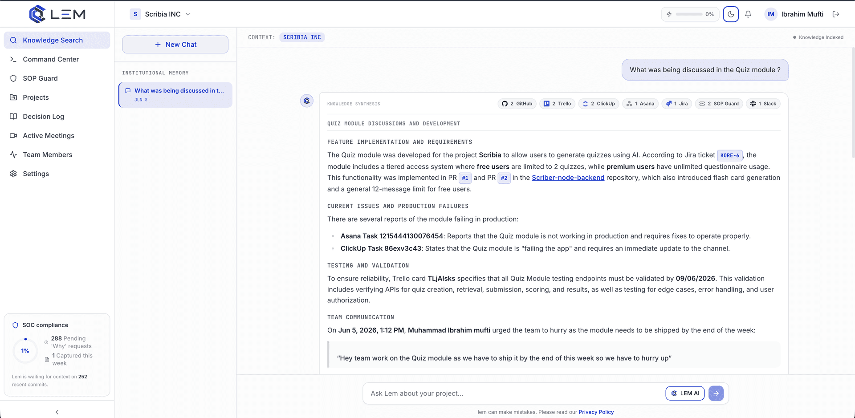Click the user question message bubble

[705, 70]
